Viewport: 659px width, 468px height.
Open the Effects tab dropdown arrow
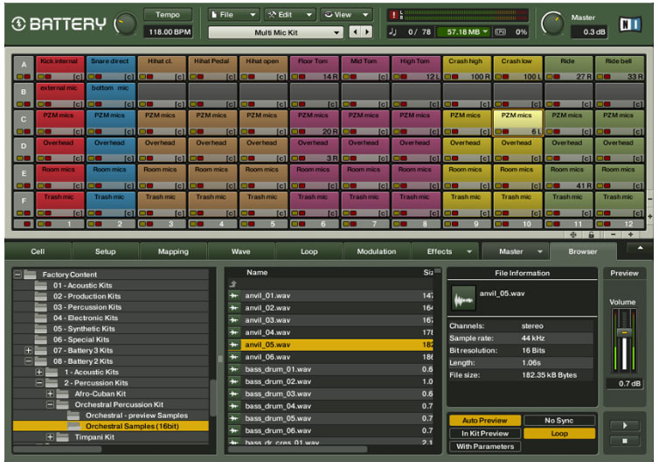click(x=469, y=251)
